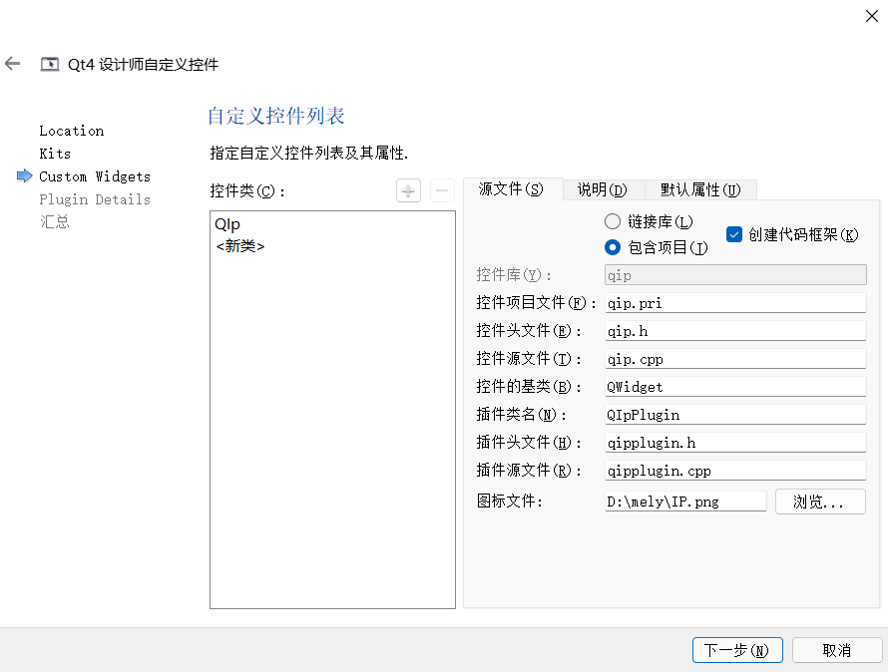Click the wizard icon beside the Qt4 title
Image resolution: width=888 pixels, height=672 pixels.
[49, 64]
